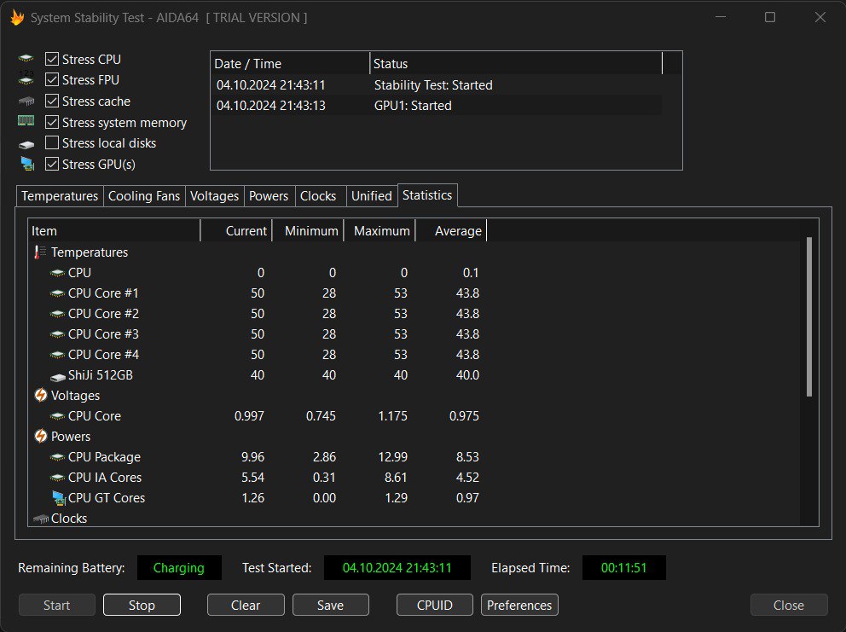Click the Date / Time column header
The height and width of the screenshot is (632, 846).
290,64
